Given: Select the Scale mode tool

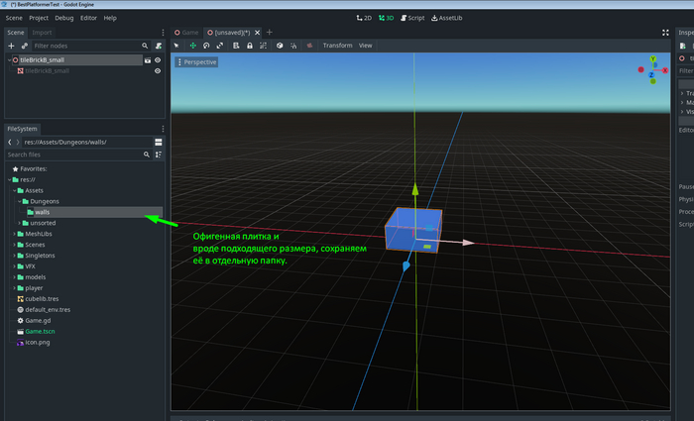Looking at the screenshot, I should 221,46.
